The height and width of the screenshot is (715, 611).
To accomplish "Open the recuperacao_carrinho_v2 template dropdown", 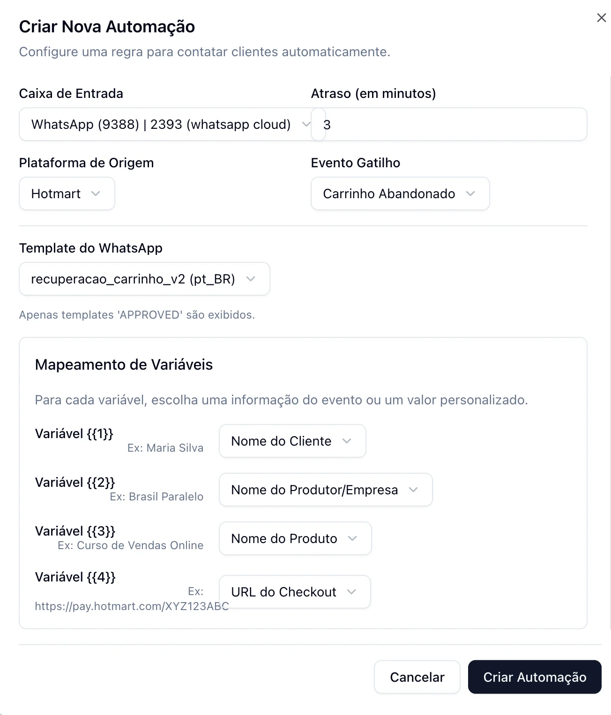I will click(144, 279).
